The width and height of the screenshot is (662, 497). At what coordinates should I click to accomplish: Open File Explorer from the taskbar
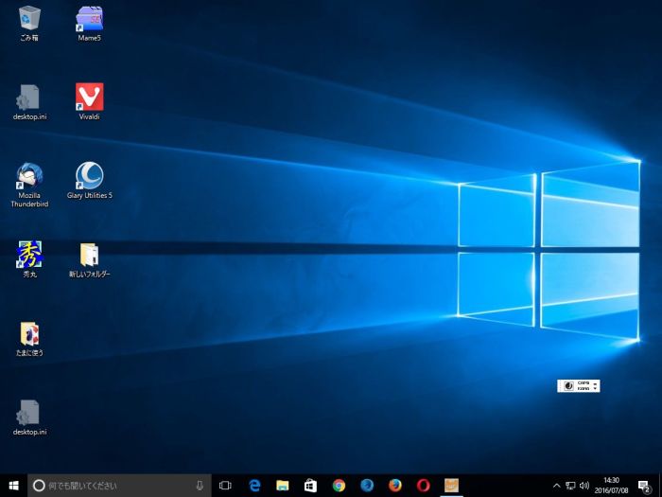pos(282,486)
